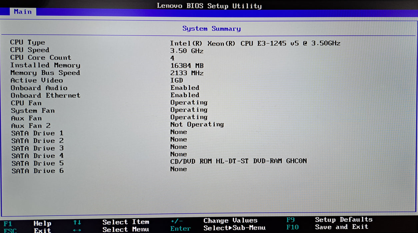Click the SATA Drive 4 row label
Image resolution: width=418 pixels, height=233 pixels.
coord(37,156)
